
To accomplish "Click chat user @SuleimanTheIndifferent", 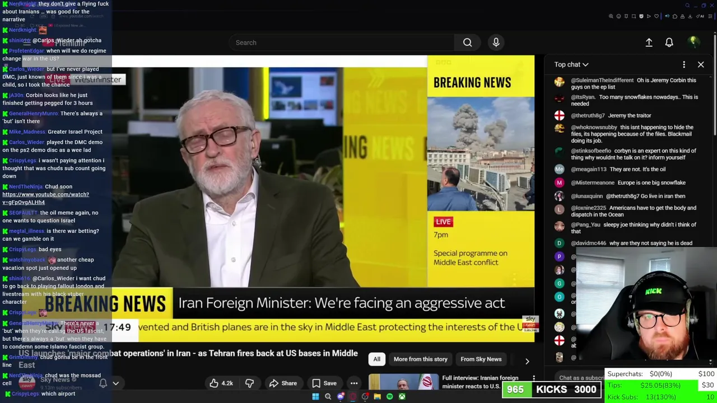I will 602,80.
